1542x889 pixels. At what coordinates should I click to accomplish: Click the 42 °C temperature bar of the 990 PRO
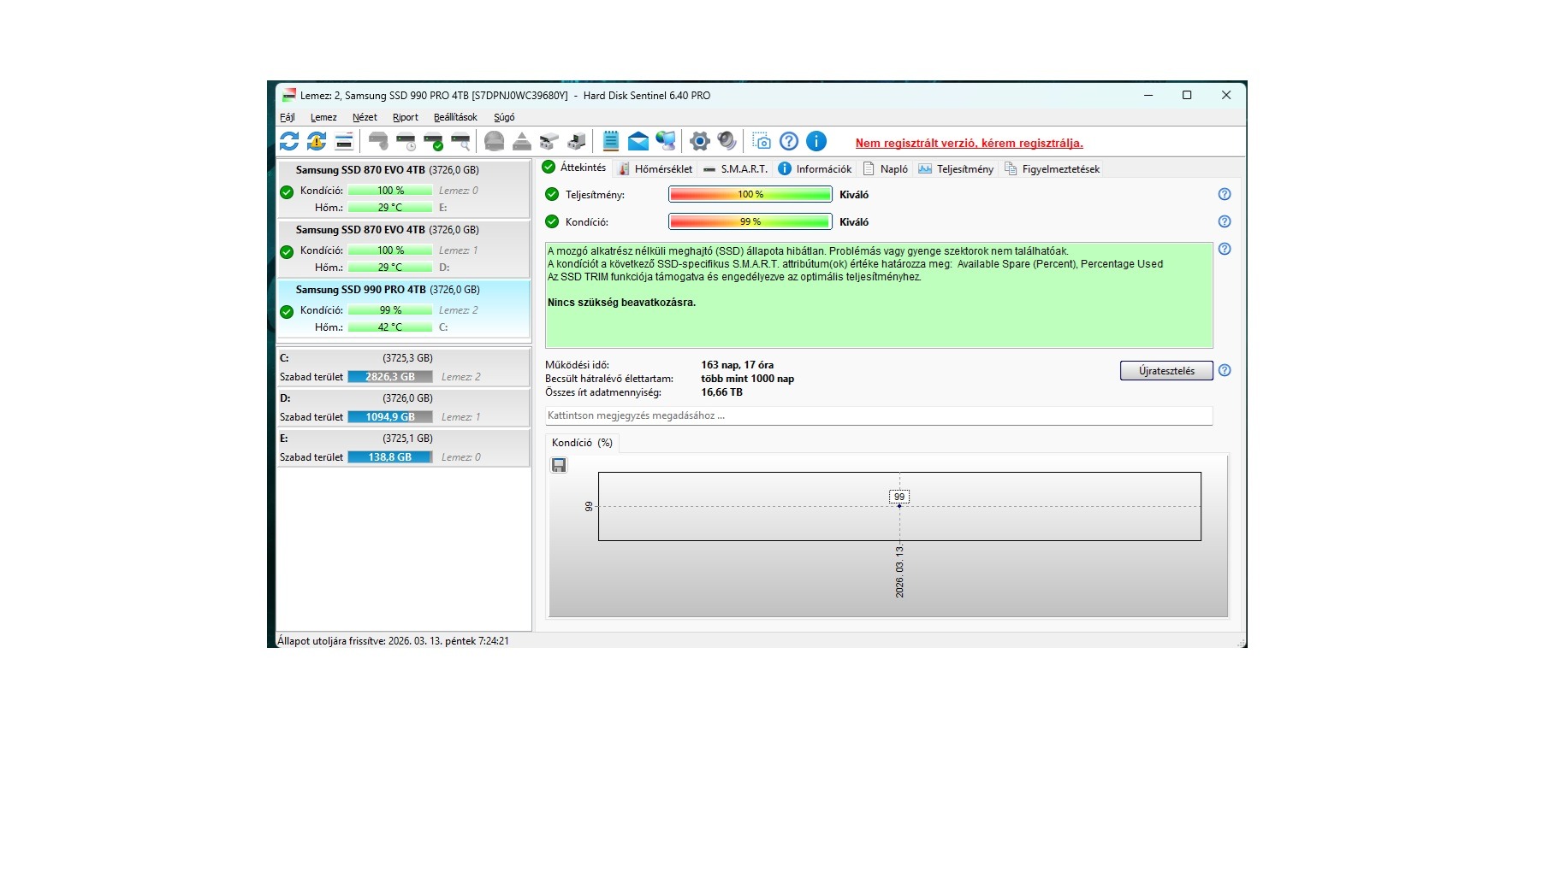tap(390, 327)
